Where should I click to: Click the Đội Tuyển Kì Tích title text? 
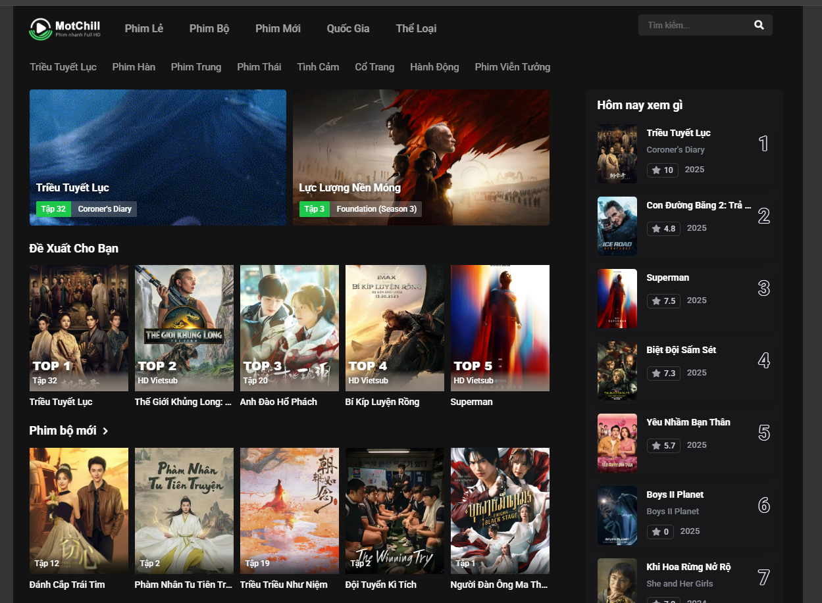point(381,585)
